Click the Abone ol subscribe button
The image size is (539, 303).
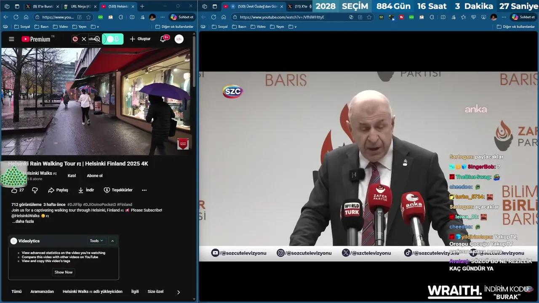pyautogui.click(x=95, y=175)
